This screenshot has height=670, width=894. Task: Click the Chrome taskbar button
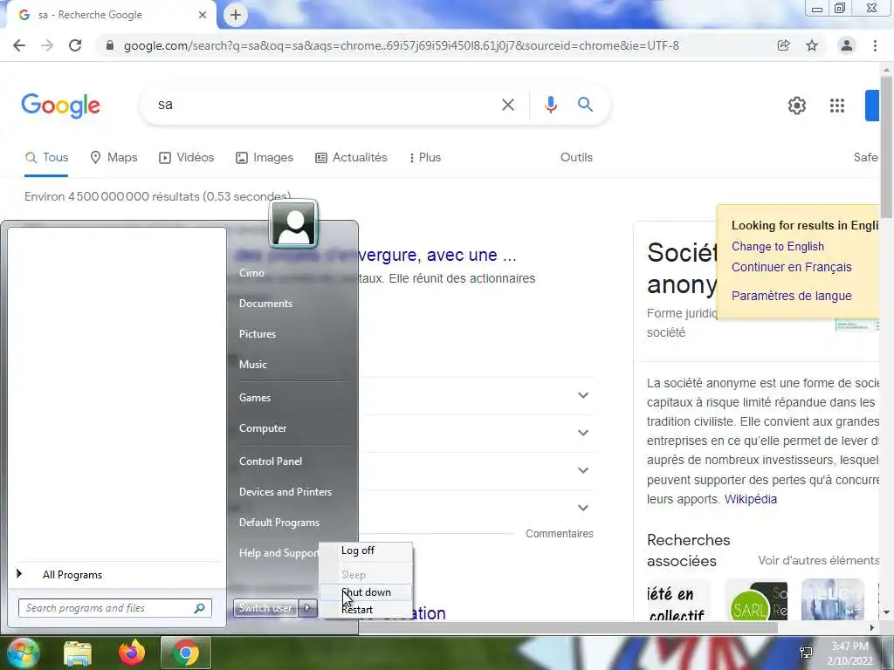pos(186,653)
